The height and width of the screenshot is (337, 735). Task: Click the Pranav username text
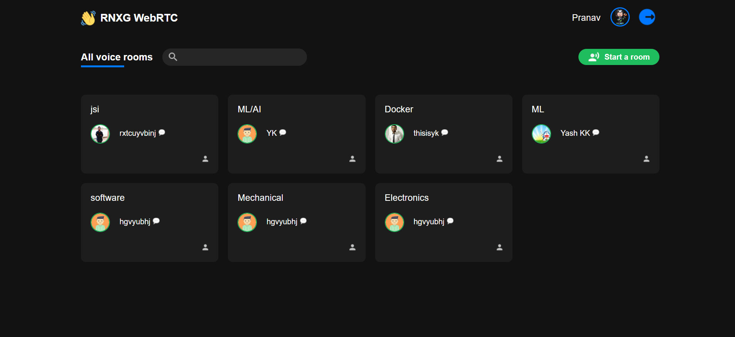586,17
